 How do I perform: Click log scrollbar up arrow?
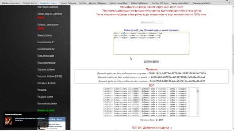(x=198, y=89)
